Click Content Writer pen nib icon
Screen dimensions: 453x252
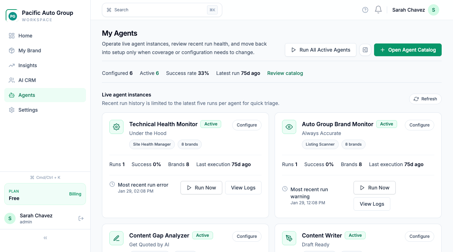pos(289,238)
